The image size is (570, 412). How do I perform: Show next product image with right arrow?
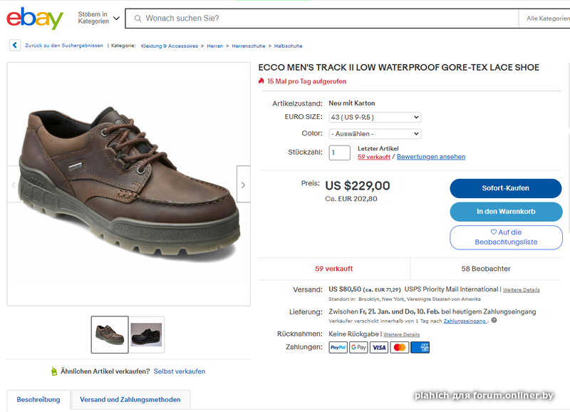[x=243, y=185]
